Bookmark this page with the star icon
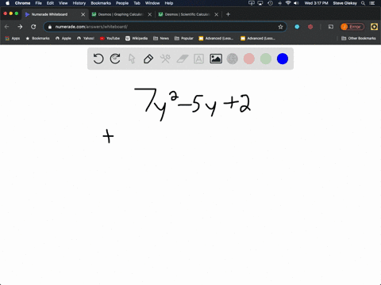This screenshot has height=285, width=381. 280,27
